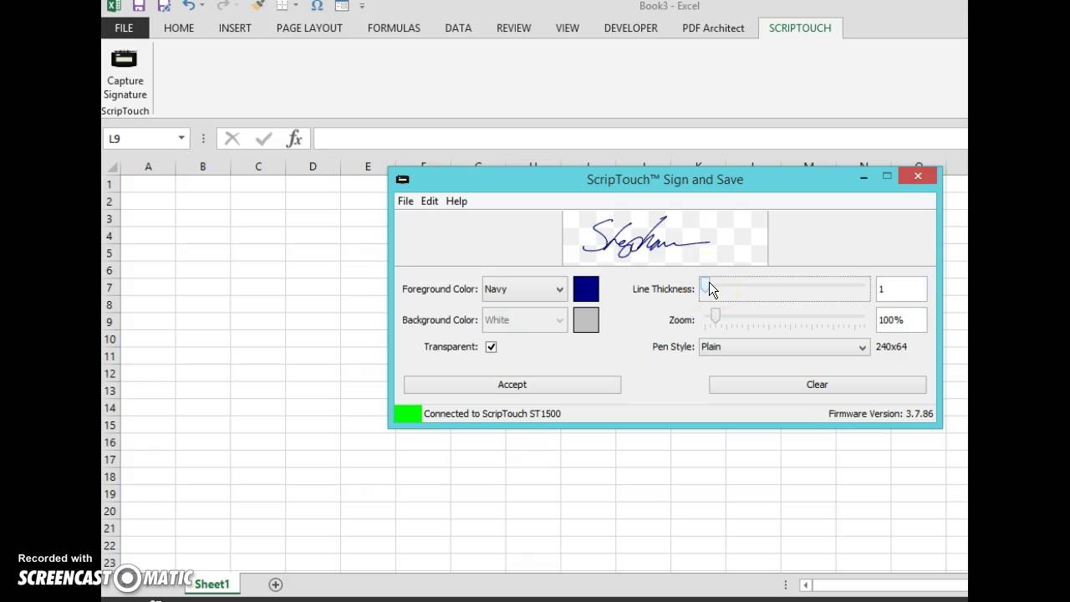
Task: Open the Name Box dropdown arrow
Action: [181, 139]
